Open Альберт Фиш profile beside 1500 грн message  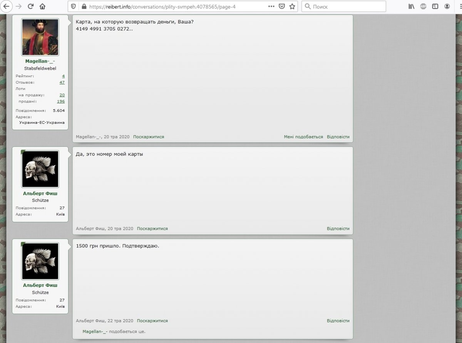(x=40, y=285)
